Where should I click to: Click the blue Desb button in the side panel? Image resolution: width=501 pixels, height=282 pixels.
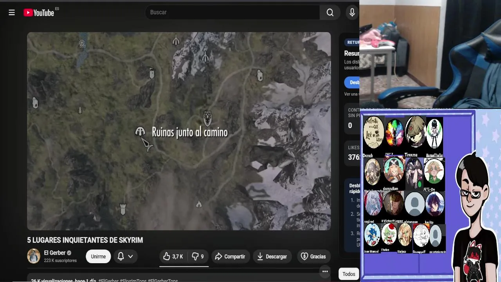(x=352, y=82)
